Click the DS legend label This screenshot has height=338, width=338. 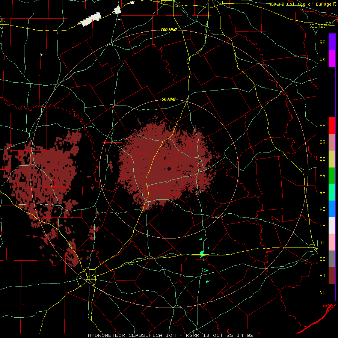pyautogui.click(x=322, y=226)
